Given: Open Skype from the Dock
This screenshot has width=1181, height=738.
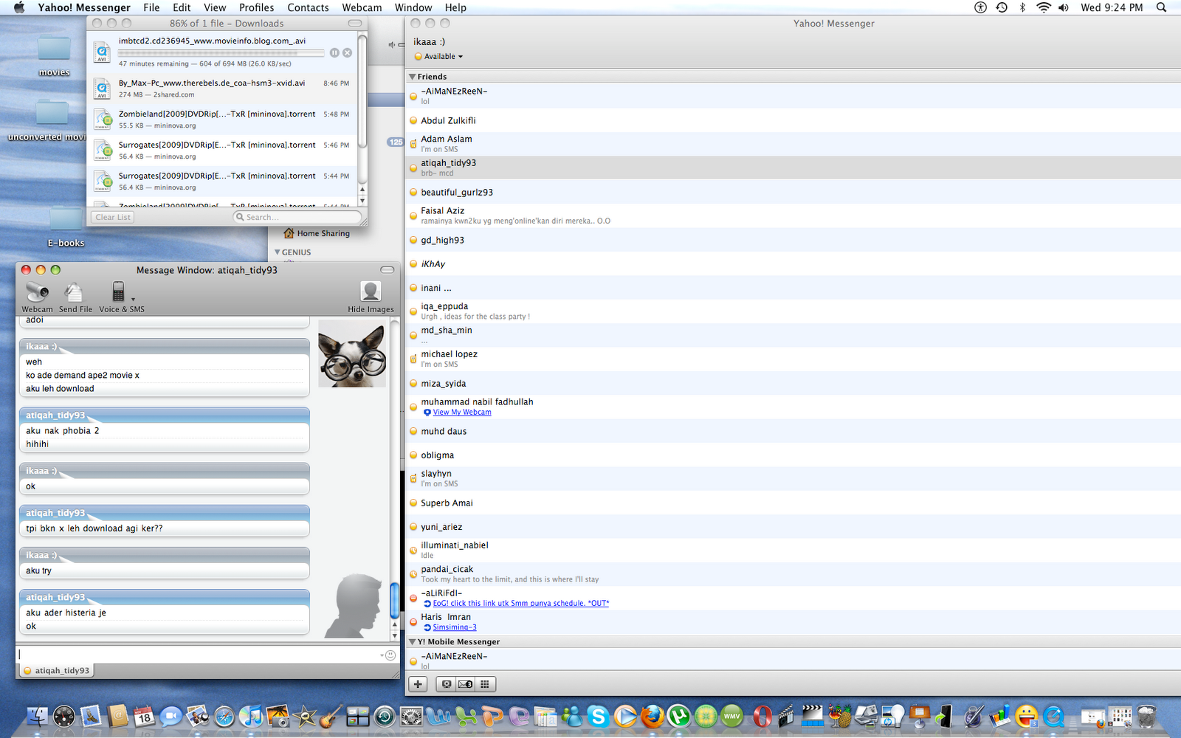Looking at the screenshot, I should tap(598, 715).
